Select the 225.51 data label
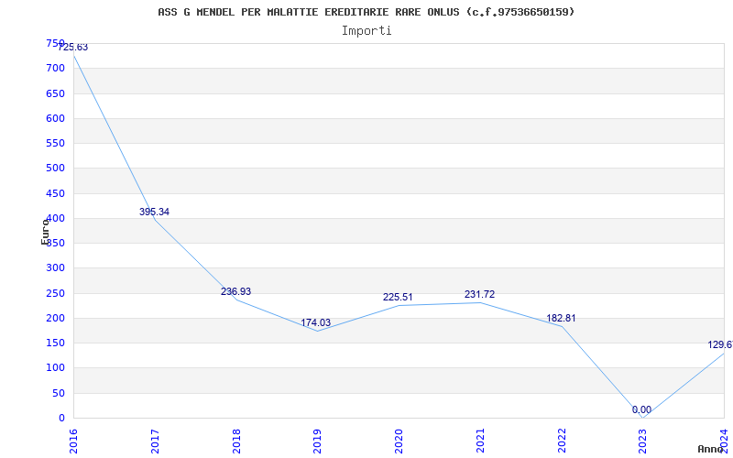733x458 pixels. 398,297
